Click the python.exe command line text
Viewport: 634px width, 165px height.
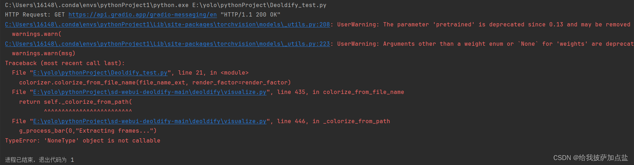[166, 5]
